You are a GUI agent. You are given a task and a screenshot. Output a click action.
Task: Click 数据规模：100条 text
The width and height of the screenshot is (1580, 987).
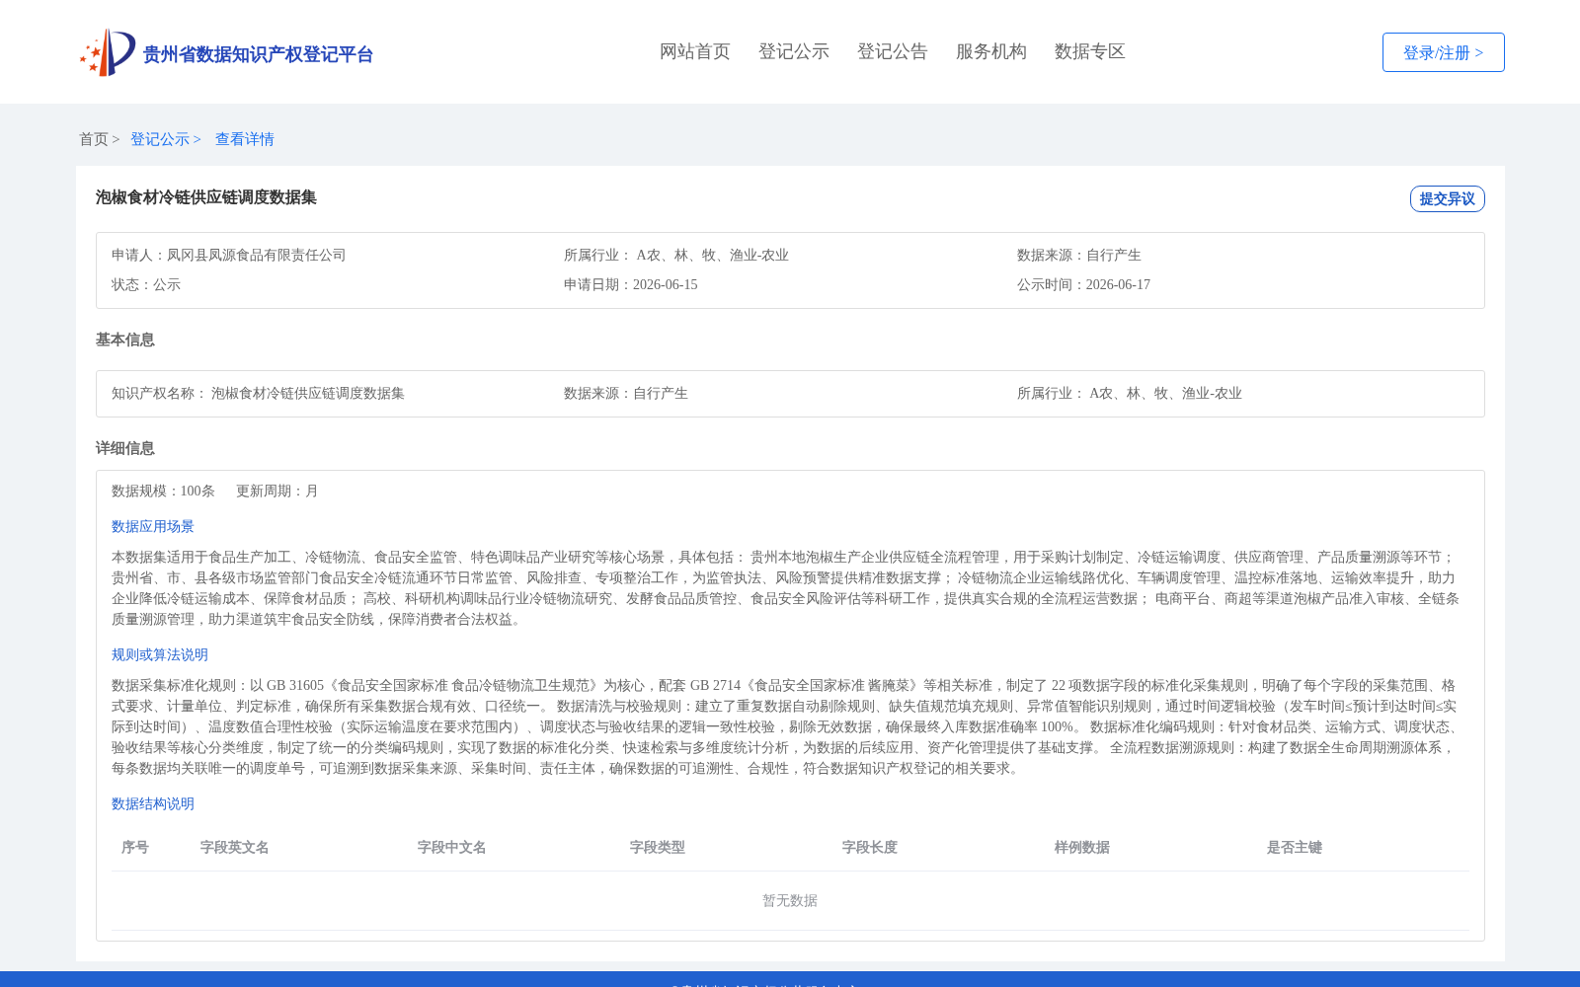click(x=163, y=491)
